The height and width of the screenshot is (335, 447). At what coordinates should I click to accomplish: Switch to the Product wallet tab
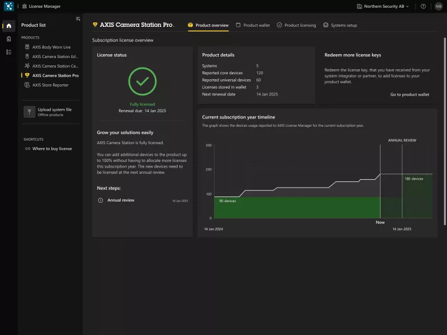[253, 25]
